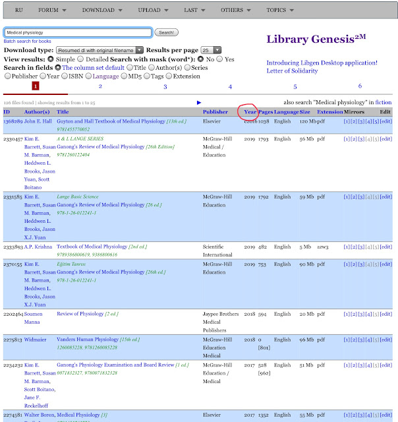Open Medical Physiology by Walter Boron

coord(78,415)
